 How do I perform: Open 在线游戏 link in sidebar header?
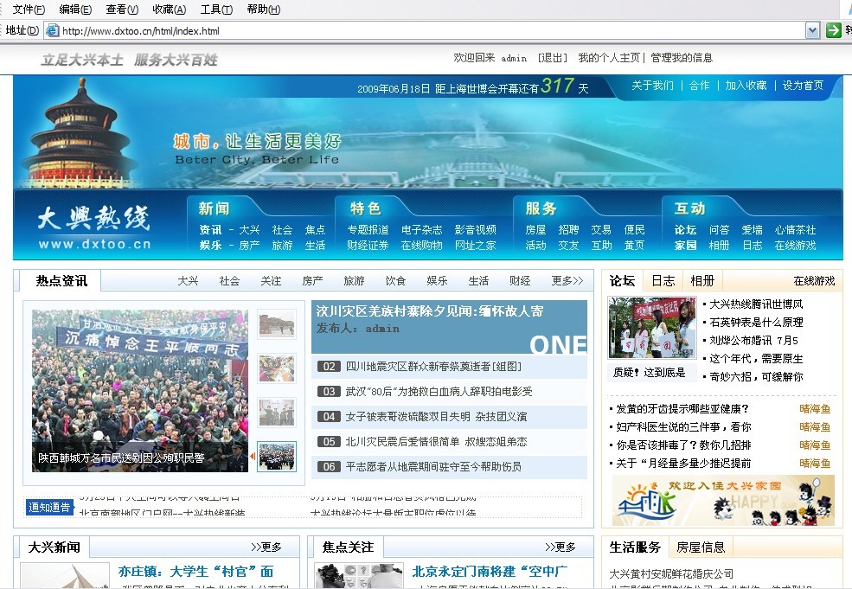pyautogui.click(x=814, y=281)
